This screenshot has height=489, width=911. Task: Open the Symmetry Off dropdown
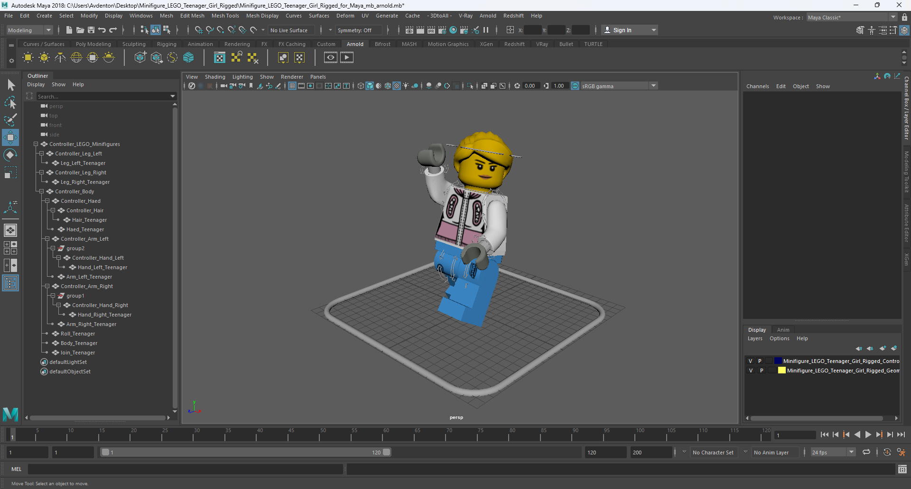click(x=359, y=30)
